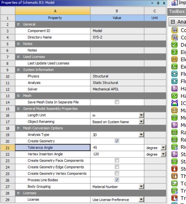This screenshot has height=204, width=186.
Task: Uncheck the Create Geometry checkbox
Action: (117, 141)
